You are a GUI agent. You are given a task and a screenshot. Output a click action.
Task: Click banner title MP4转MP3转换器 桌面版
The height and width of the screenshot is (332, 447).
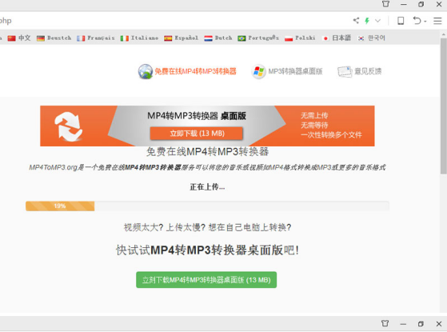coord(197,116)
